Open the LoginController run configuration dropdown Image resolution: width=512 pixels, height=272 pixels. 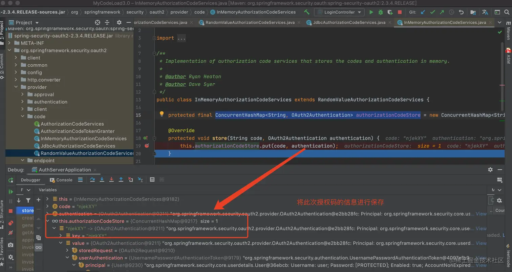[x=339, y=12]
